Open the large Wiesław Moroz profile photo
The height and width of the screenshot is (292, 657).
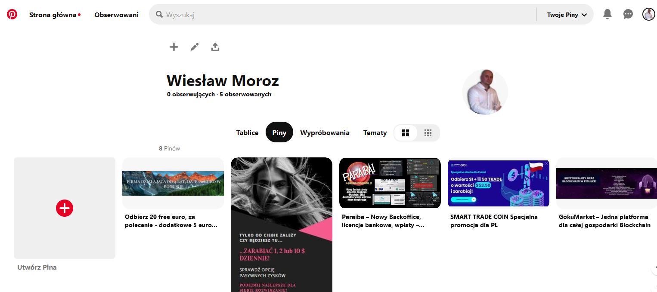[x=485, y=92]
